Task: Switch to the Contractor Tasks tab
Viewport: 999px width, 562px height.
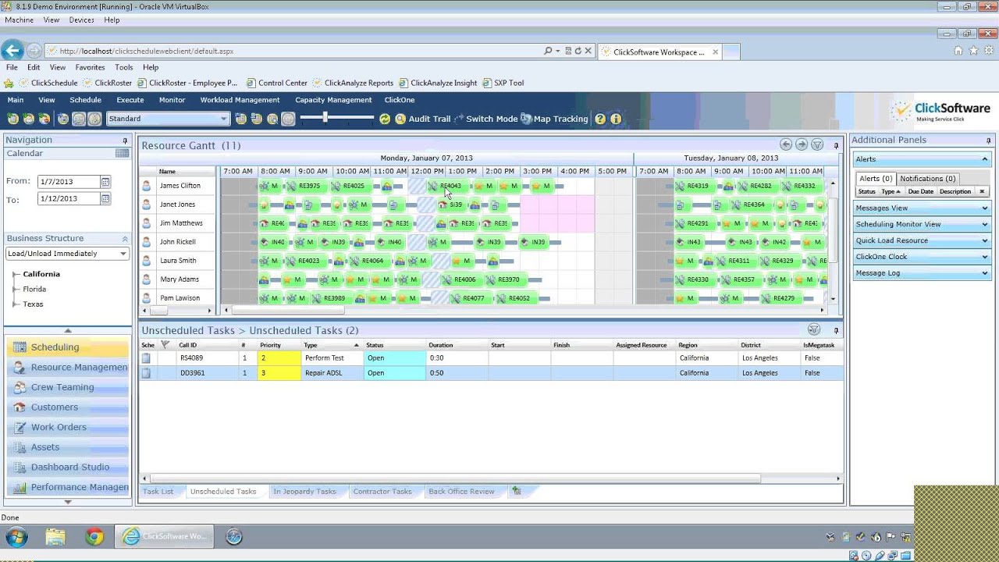Action: coord(382,492)
